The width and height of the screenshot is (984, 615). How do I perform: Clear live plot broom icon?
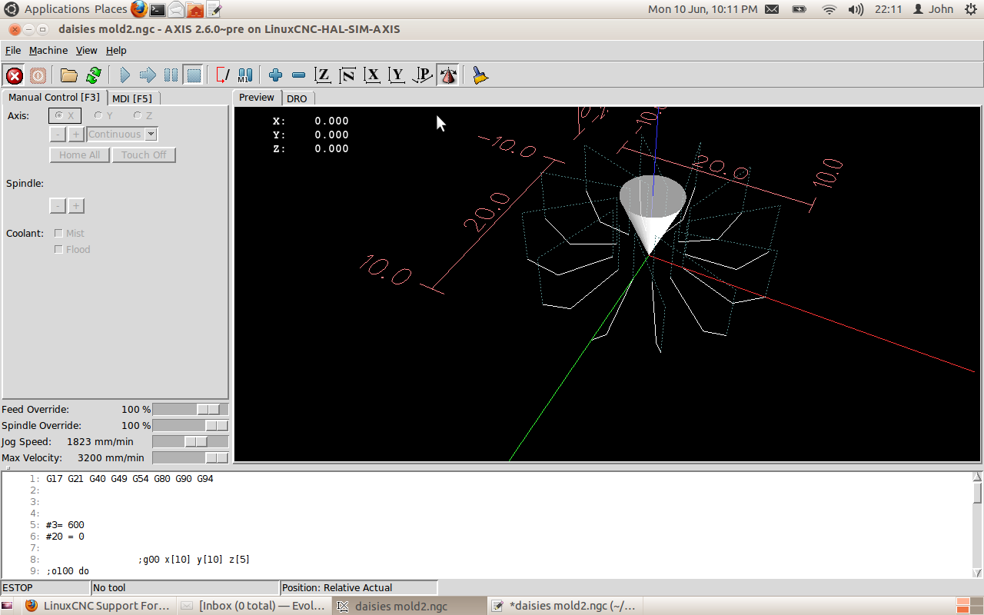(480, 75)
